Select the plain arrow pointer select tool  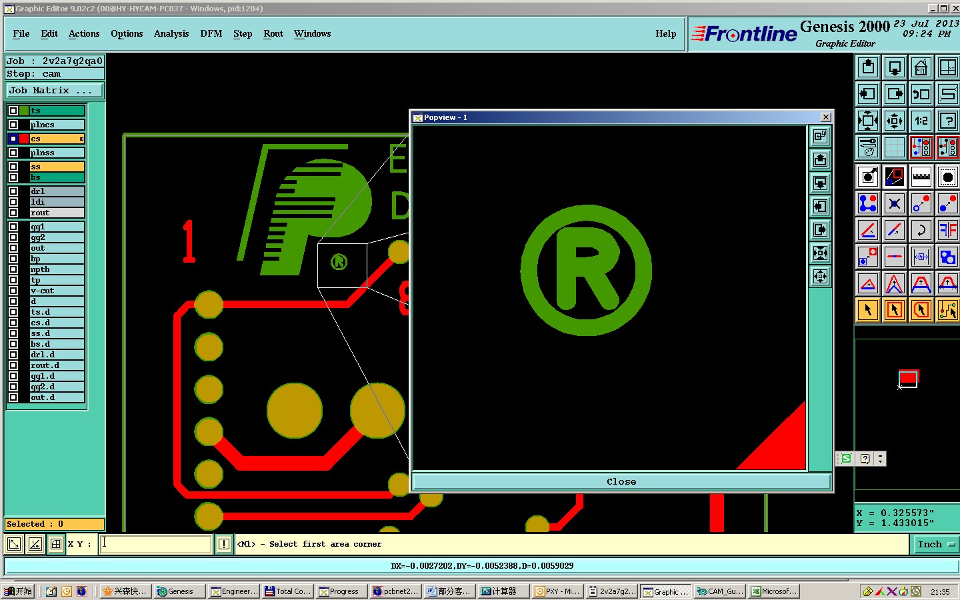point(868,310)
